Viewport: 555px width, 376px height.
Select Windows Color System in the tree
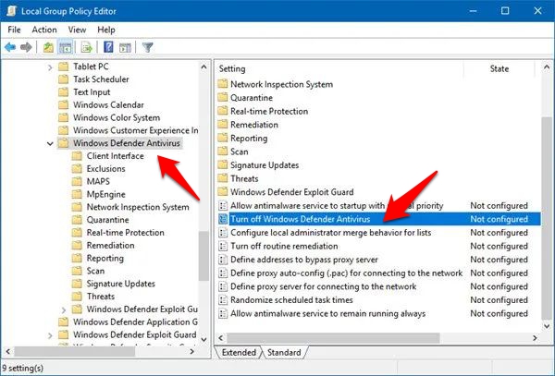pyautogui.click(x=117, y=117)
